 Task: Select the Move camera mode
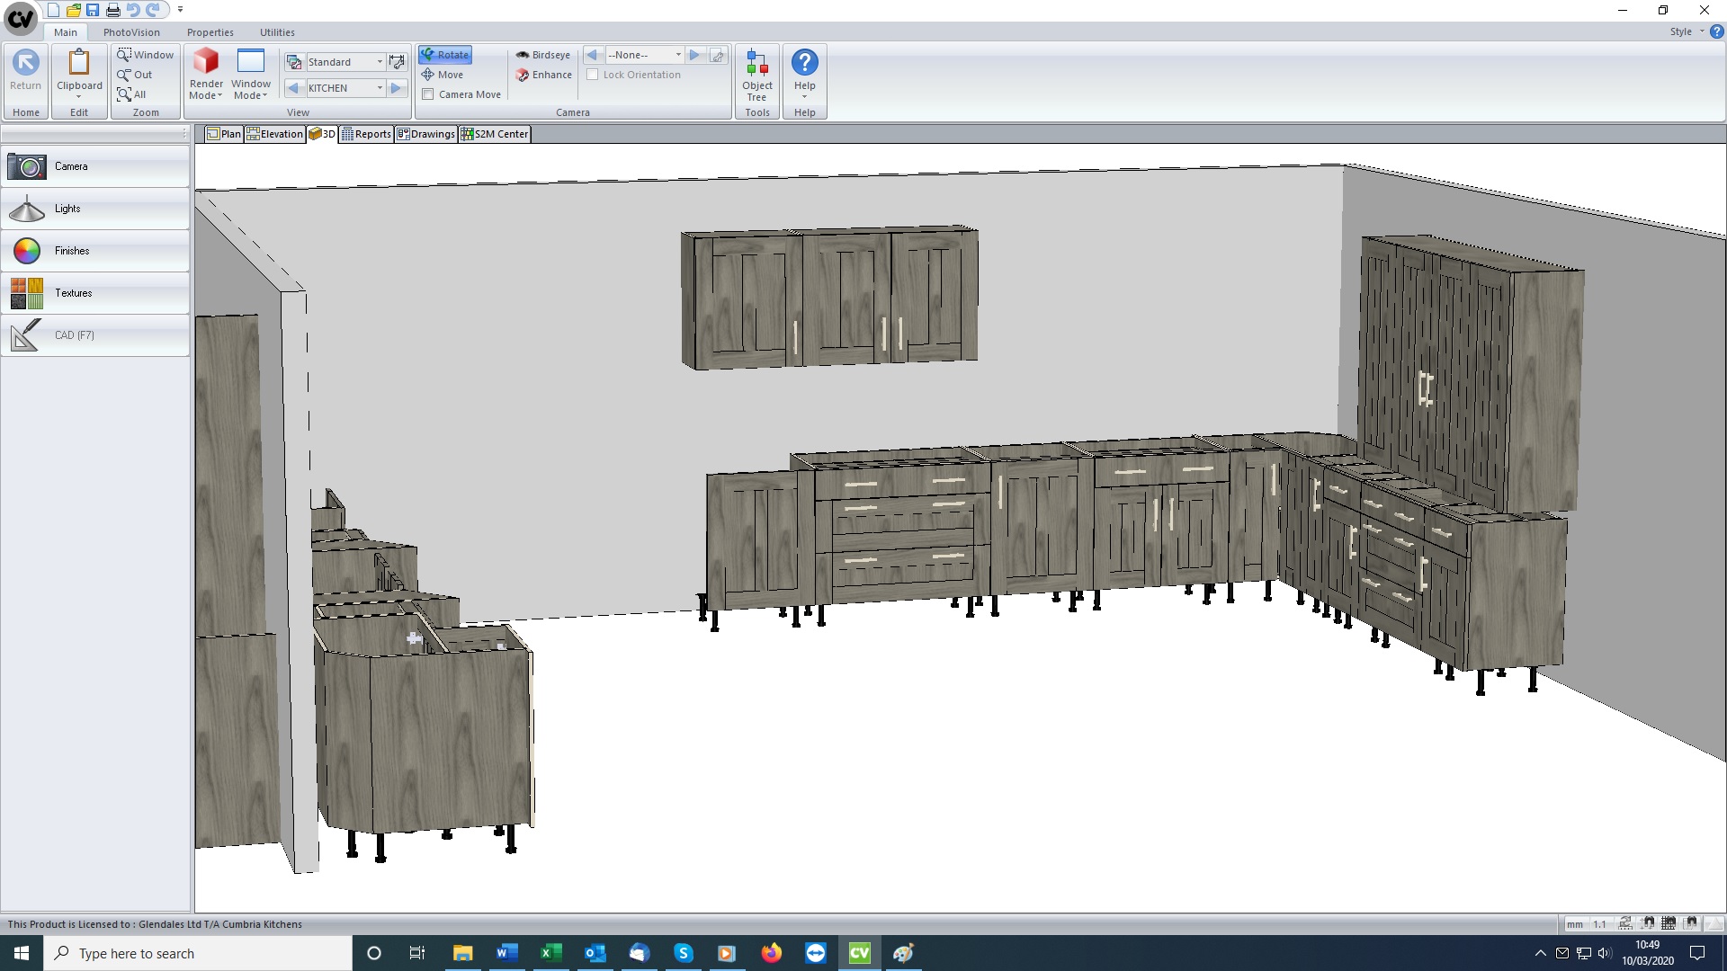(443, 75)
